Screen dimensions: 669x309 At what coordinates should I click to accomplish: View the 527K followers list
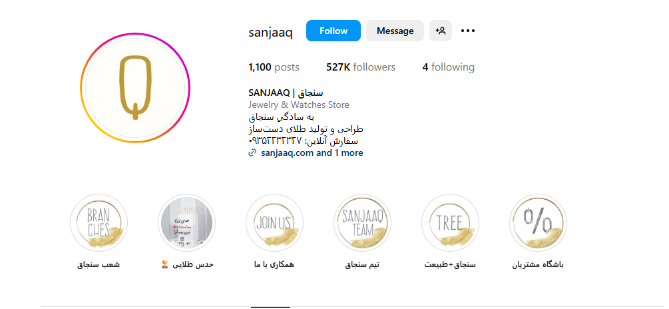[x=361, y=67]
